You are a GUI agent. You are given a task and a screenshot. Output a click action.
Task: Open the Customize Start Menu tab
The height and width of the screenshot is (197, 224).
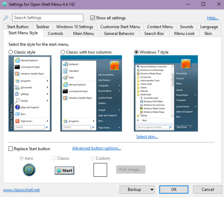coord(120,27)
